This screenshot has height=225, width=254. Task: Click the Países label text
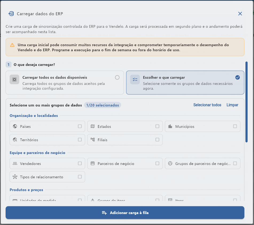pos(25,127)
